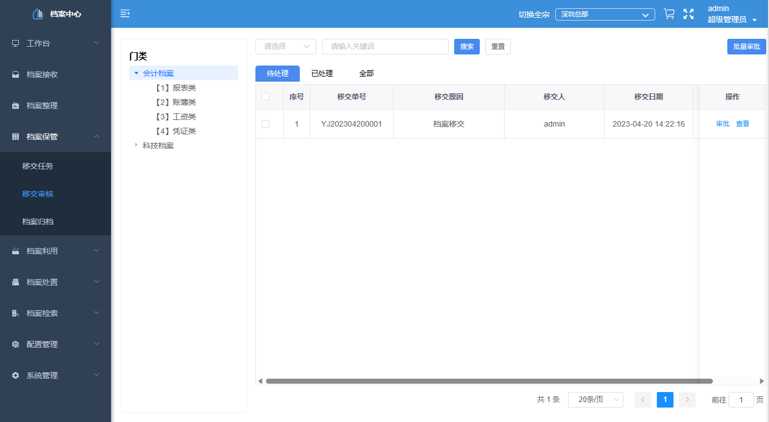Click the shopping cart icon in header
The image size is (769, 422).
point(669,13)
